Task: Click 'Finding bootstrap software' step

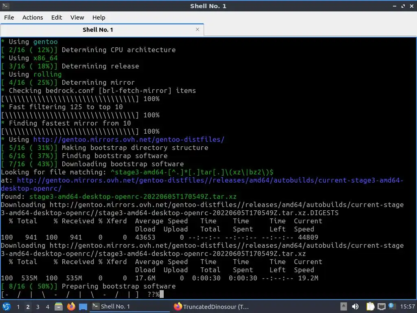Action: [114, 156]
